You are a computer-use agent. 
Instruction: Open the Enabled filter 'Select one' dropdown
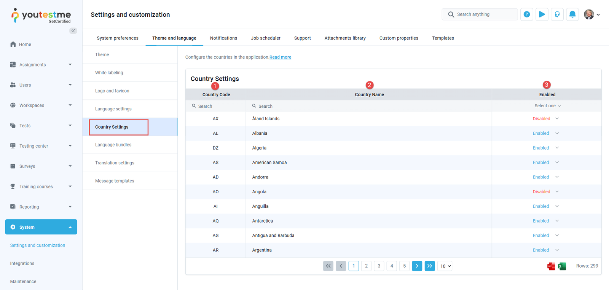point(547,106)
